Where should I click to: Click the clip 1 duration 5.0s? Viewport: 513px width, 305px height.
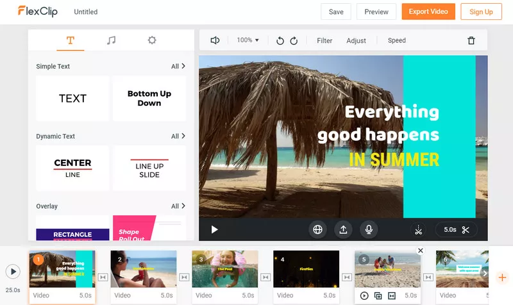[x=85, y=295]
